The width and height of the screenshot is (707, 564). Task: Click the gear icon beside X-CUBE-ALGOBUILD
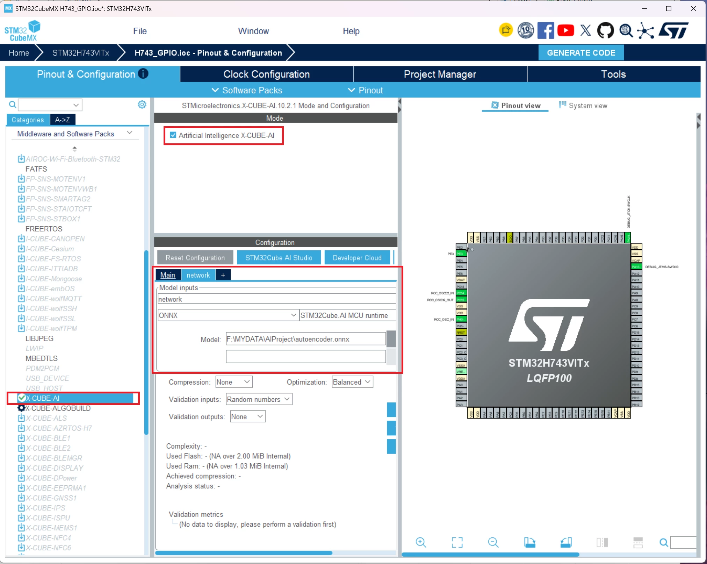coord(21,408)
